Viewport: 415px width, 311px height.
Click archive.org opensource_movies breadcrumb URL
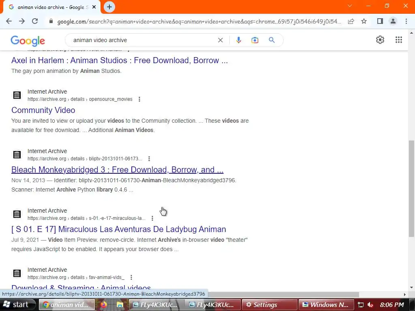click(80, 99)
